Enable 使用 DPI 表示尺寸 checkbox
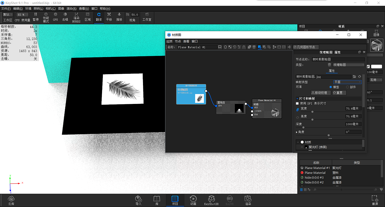Screen dimensions: 385x207 [x=297, y=103]
